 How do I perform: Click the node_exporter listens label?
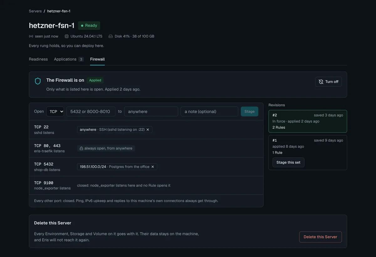click(52, 188)
